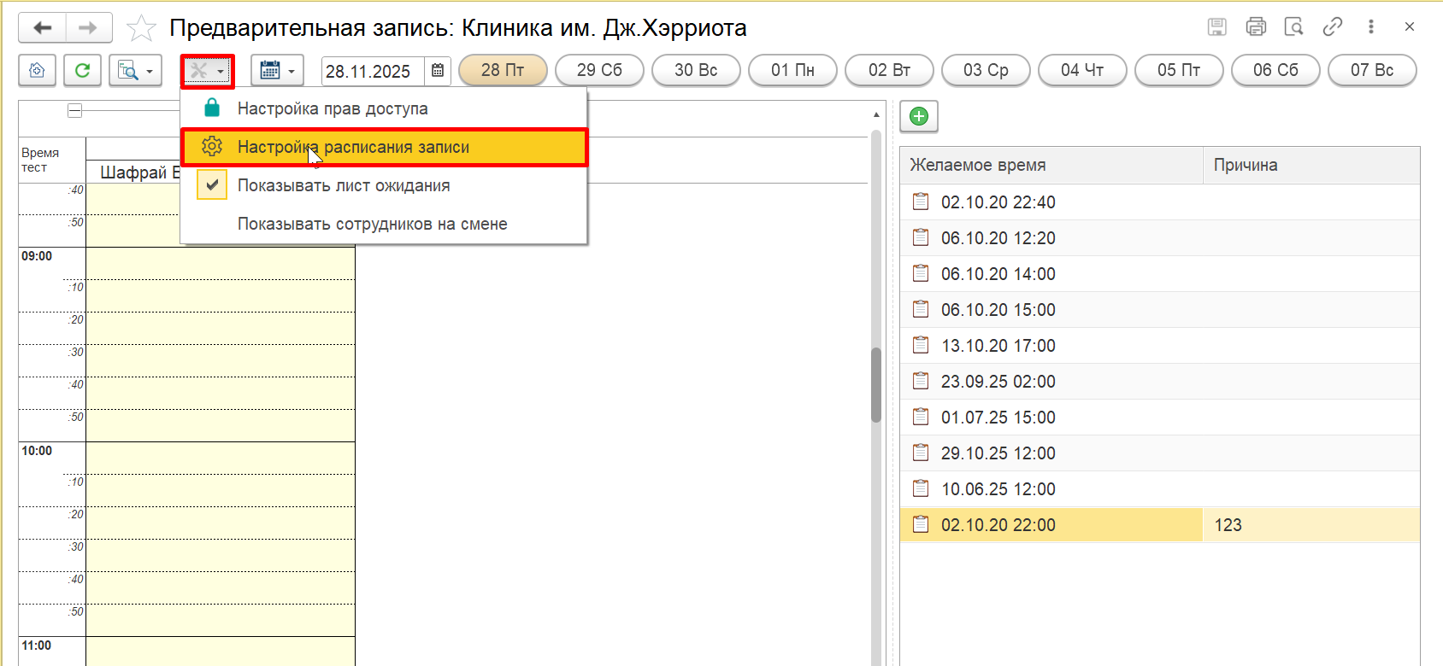
Task: Copy link using the chain icon
Action: pos(1332,27)
